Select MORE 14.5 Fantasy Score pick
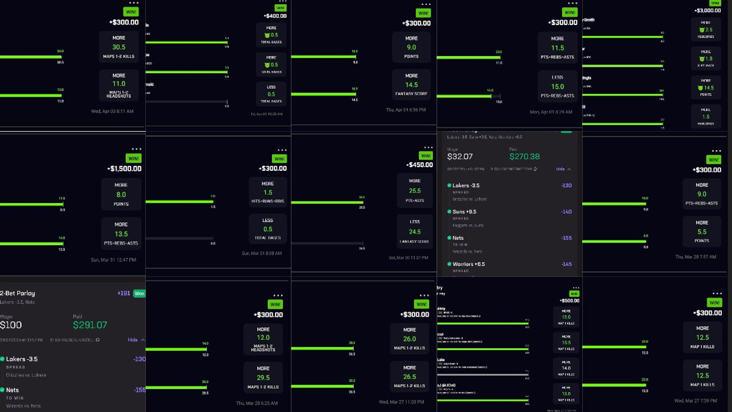Screen dimensions: 732x412 [x=411, y=85]
